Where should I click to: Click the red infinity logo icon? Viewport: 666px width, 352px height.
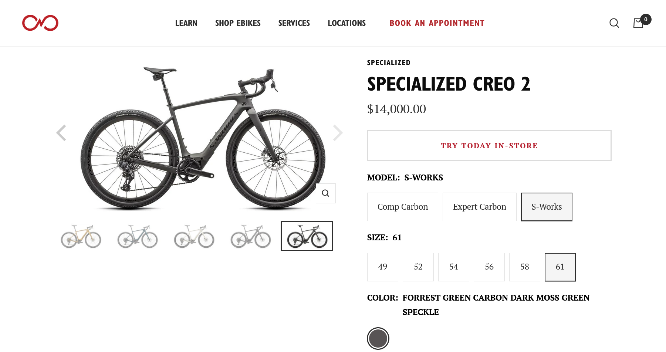[40, 23]
